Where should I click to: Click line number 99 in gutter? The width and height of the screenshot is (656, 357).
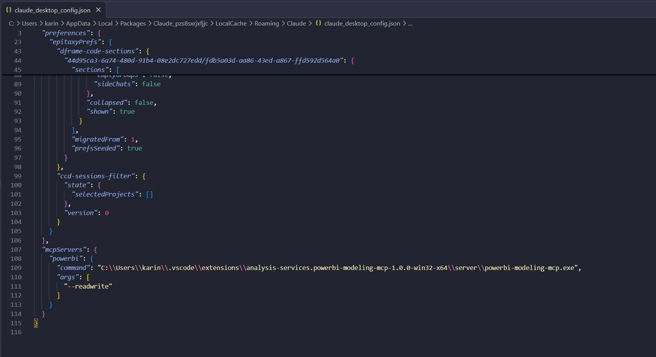18,176
